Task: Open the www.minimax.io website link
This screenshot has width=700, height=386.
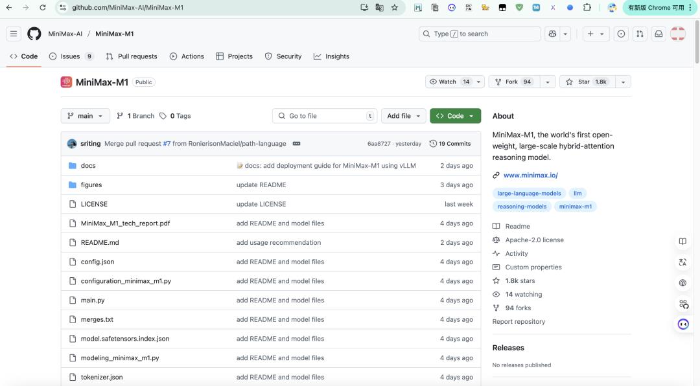Action: click(x=531, y=176)
